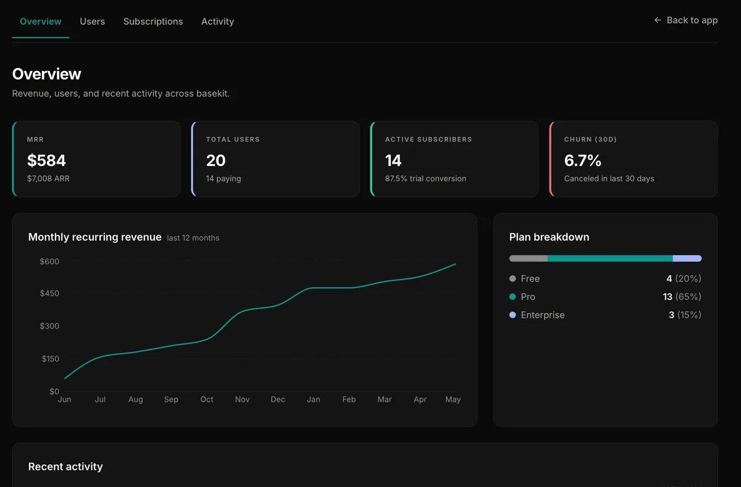The height and width of the screenshot is (487, 741).
Task: Click the green Pro segment of the plan bar
Action: (x=610, y=259)
